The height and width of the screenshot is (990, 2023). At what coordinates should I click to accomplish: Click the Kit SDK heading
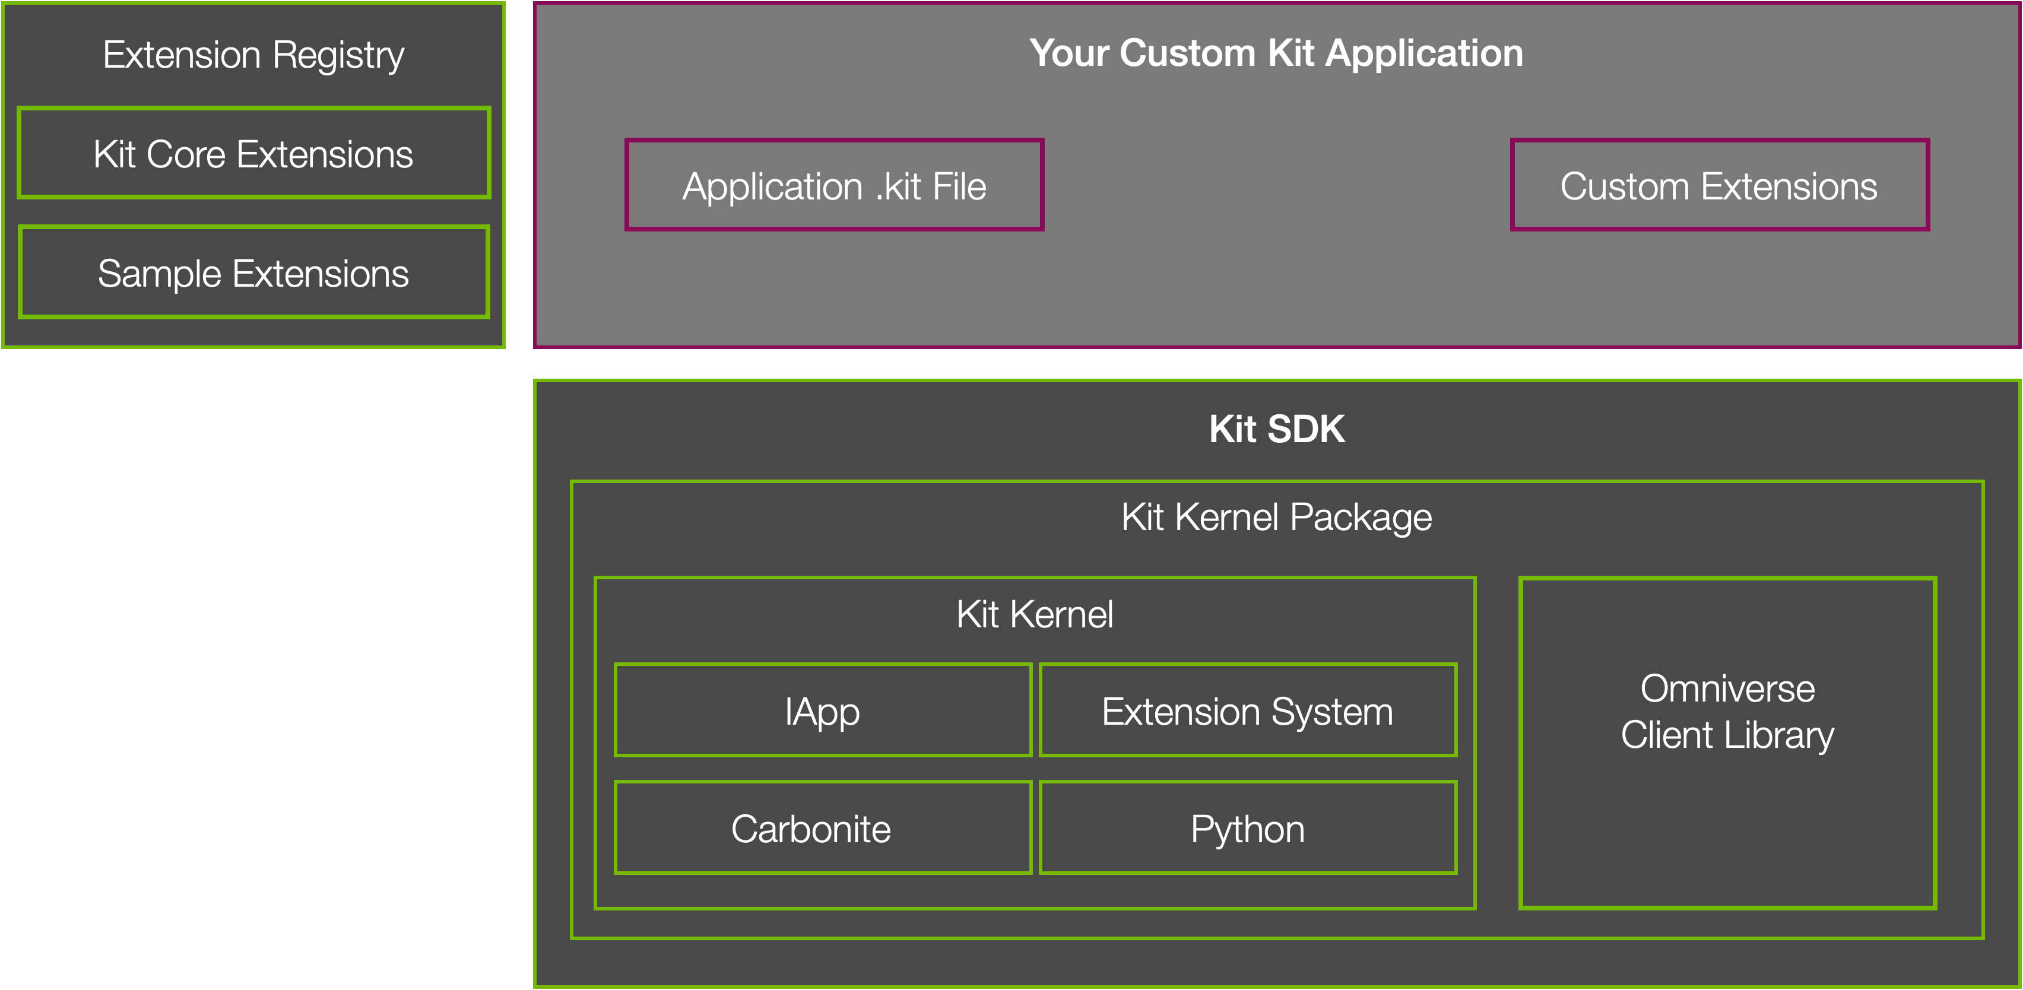tap(1276, 430)
